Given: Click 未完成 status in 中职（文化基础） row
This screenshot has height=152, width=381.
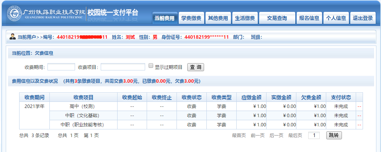Looking at the screenshot, I should click(341, 116).
